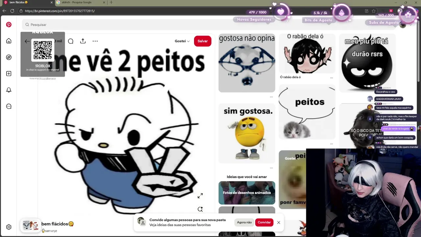This screenshot has height=237, width=421.
Task: Open the notifications bell icon
Action: [x=9, y=90]
